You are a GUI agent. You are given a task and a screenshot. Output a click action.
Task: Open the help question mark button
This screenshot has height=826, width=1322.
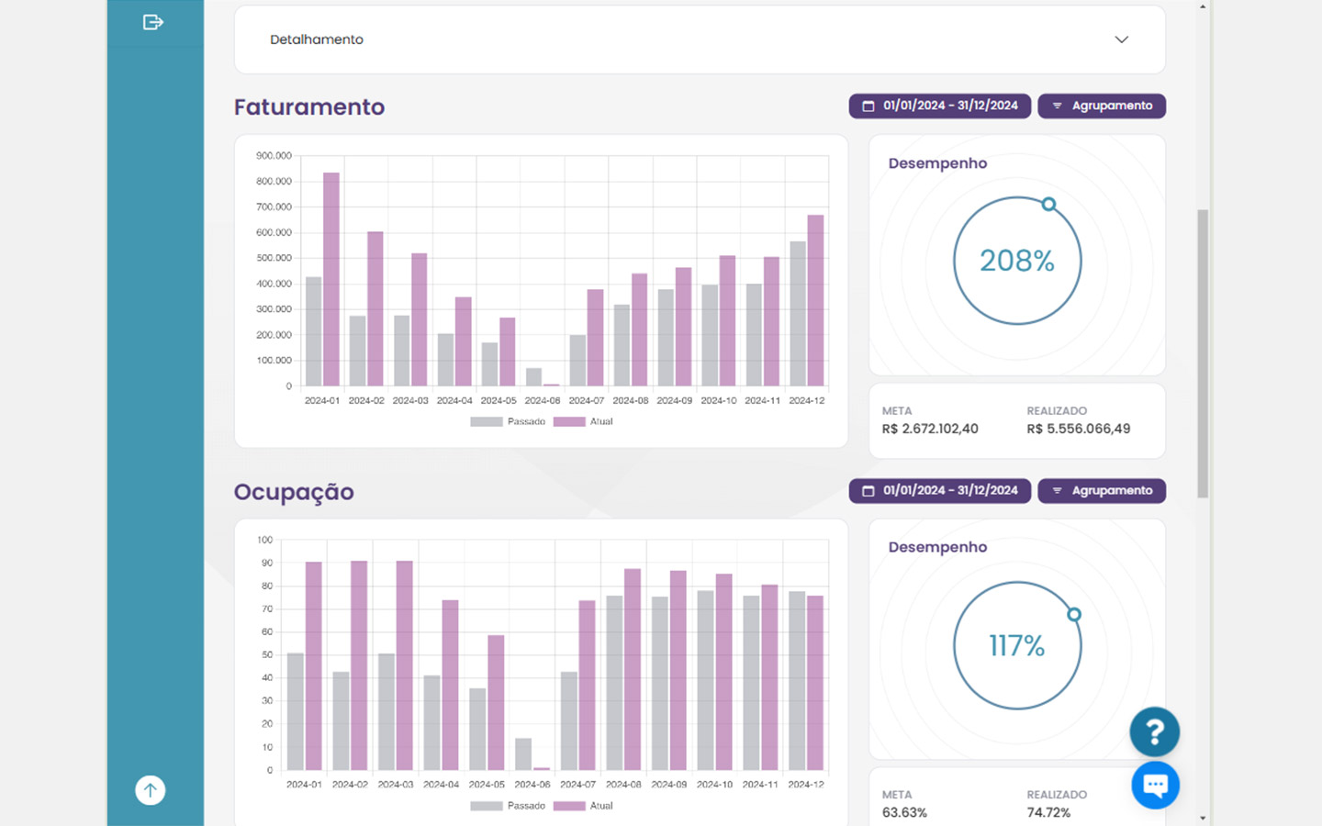click(x=1154, y=731)
